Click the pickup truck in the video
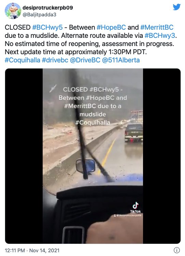Image resolution: width=185 pixels, height=256 pixels. (134, 133)
